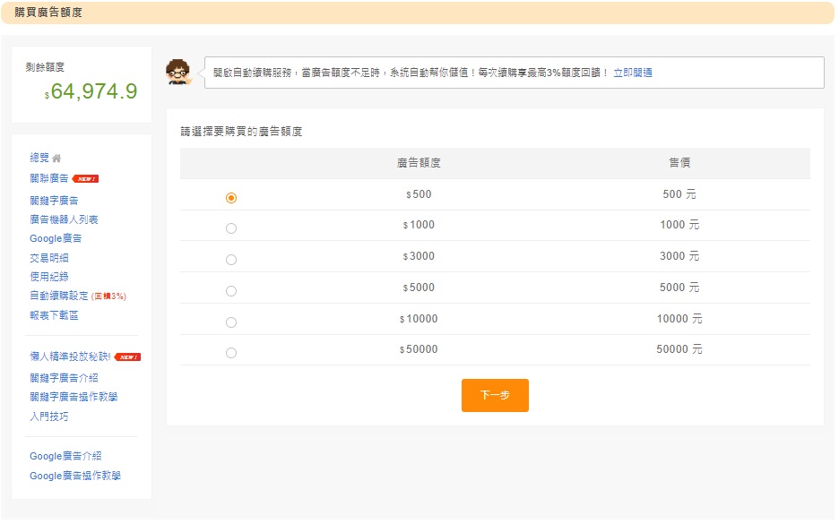Select the $500 ad credit radio button
The width and height of the screenshot is (839, 524).
click(231, 198)
